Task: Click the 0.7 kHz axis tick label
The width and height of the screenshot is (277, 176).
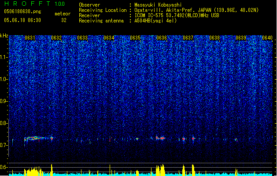Action: (4, 145)
